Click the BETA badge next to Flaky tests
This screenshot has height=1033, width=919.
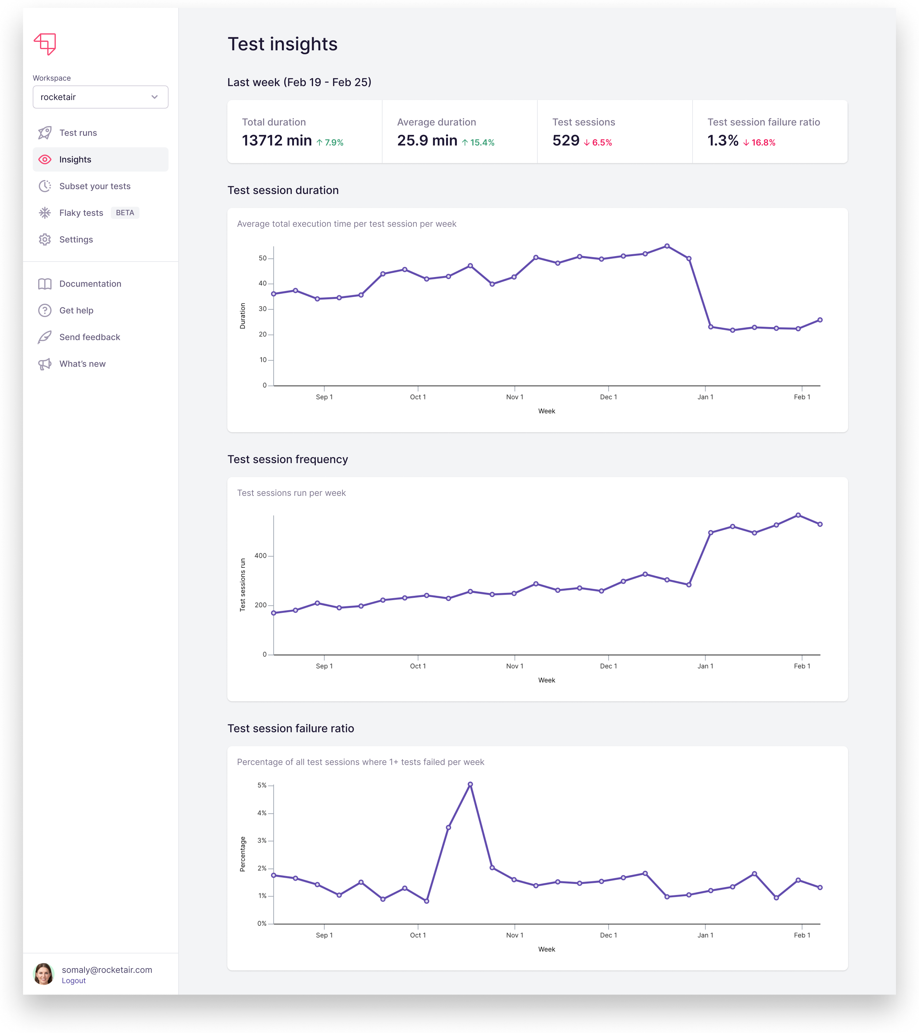pyautogui.click(x=125, y=213)
